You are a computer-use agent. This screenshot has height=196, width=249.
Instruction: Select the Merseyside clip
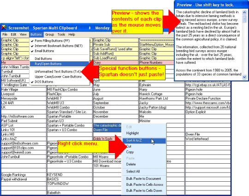pyautogui.click(x=24, y=99)
